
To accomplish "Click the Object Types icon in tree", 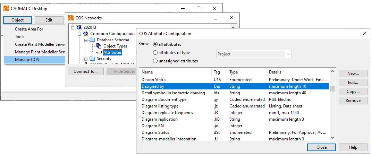I will [99, 46].
